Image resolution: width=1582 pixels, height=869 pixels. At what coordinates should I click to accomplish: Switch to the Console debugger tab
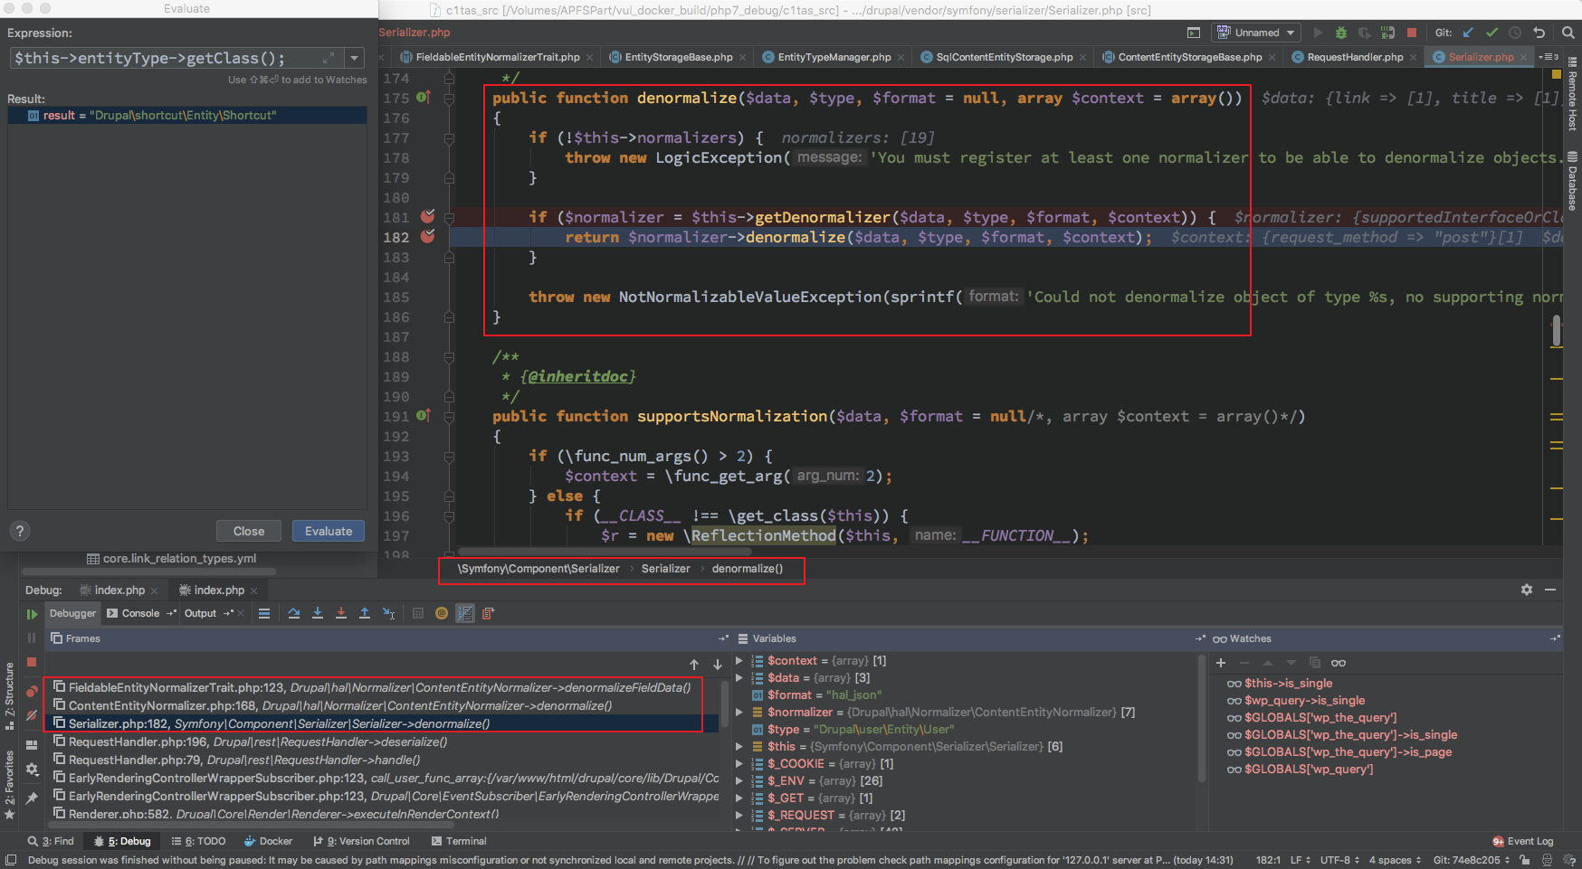(x=140, y=613)
